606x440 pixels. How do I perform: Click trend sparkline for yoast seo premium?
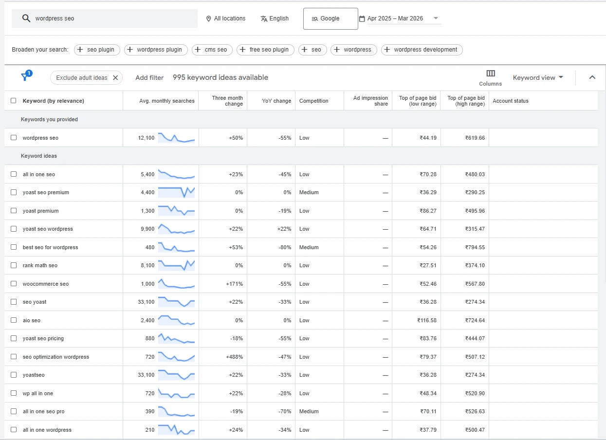coord(176,192)
